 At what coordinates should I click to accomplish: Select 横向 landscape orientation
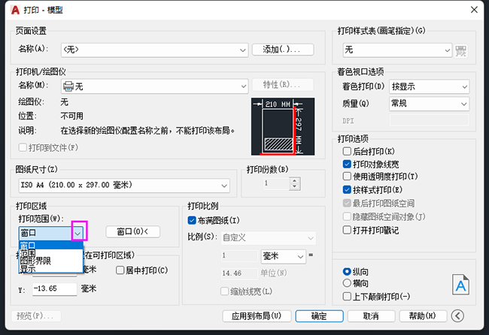tap(347, 283)
